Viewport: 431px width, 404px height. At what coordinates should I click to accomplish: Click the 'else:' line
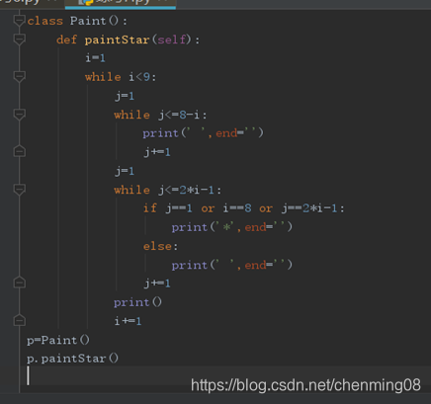click(160, 246)
